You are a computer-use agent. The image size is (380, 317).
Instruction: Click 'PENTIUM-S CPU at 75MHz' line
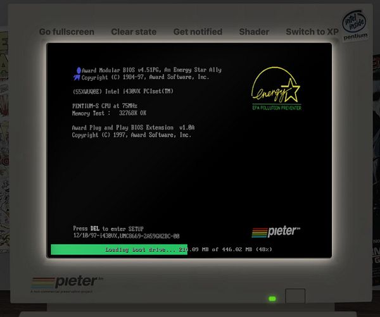pyautogui.click(x=104, y=106)
